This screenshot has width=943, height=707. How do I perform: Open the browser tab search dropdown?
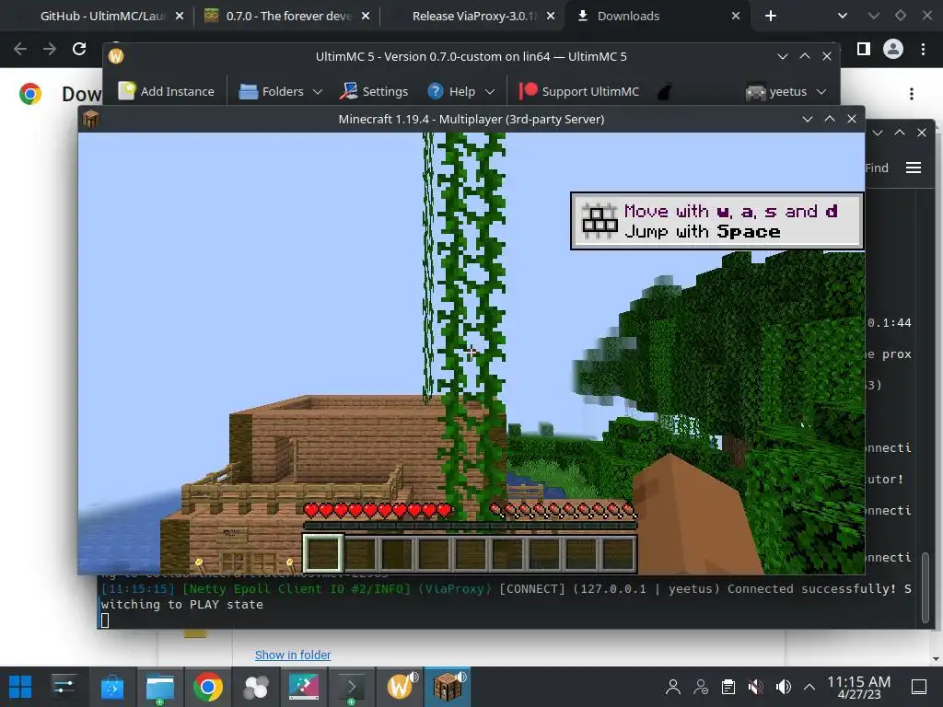click(x=842, y=17)
